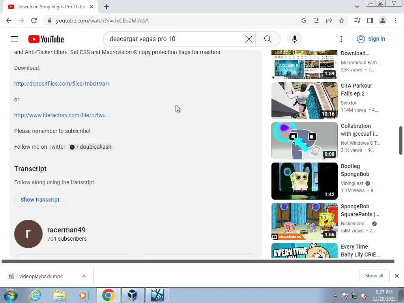Open the Swixtor channel name
Screen dimensions: 404x303
coord(349,103)
